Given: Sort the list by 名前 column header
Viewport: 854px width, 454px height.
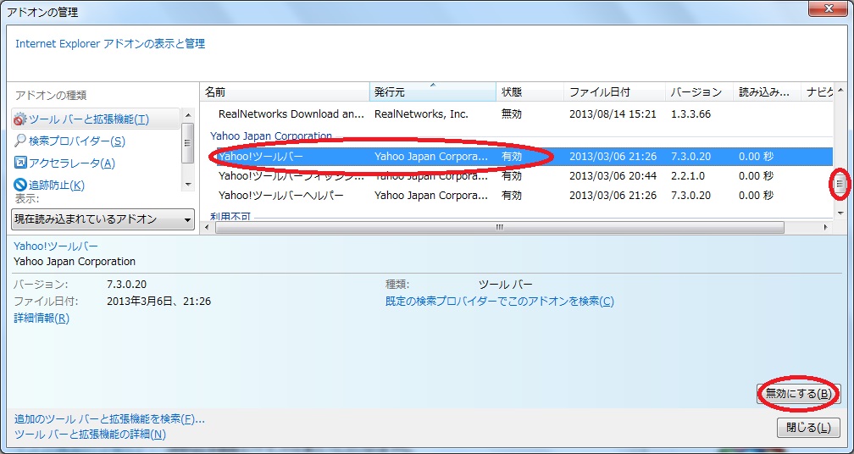Looking at the screenshot, I should pyautogui.click(x=285, y=92).
